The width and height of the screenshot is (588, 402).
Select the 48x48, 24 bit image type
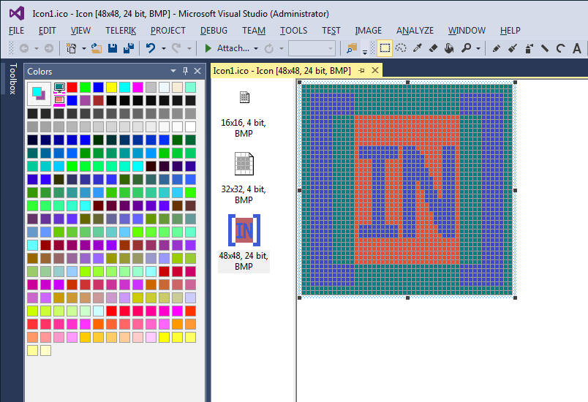(x=244, y=243)
